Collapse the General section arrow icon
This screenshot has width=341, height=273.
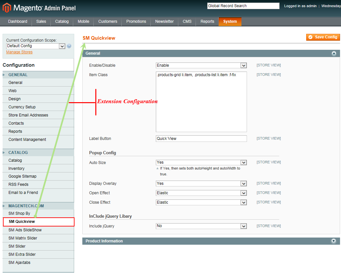point(334,53)
